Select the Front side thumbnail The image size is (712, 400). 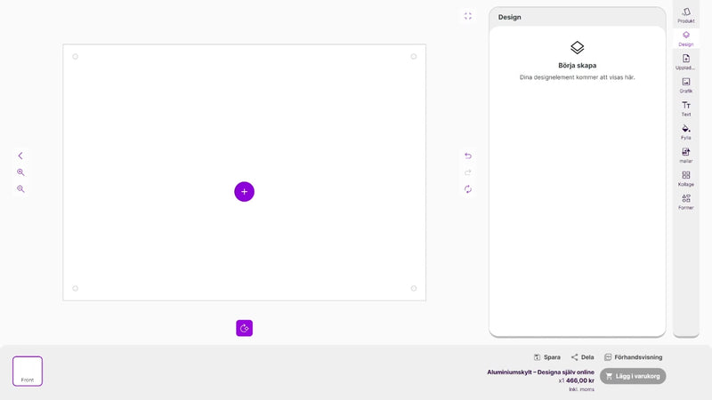(x=28, y=371)
